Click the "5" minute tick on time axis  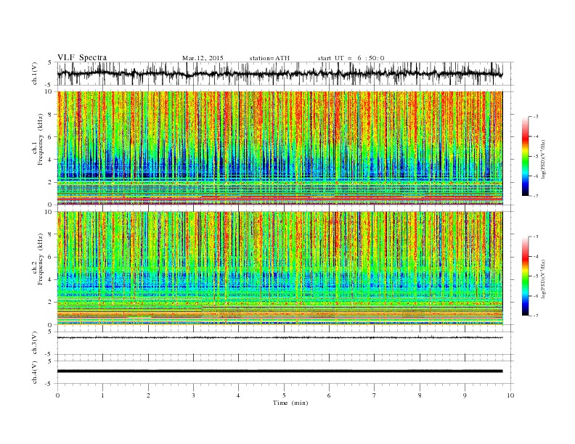(x=284, y=395)
